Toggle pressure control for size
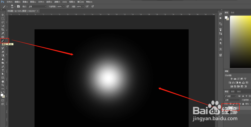The height and width of the screenshot is (127, 251). coord(93,6)
